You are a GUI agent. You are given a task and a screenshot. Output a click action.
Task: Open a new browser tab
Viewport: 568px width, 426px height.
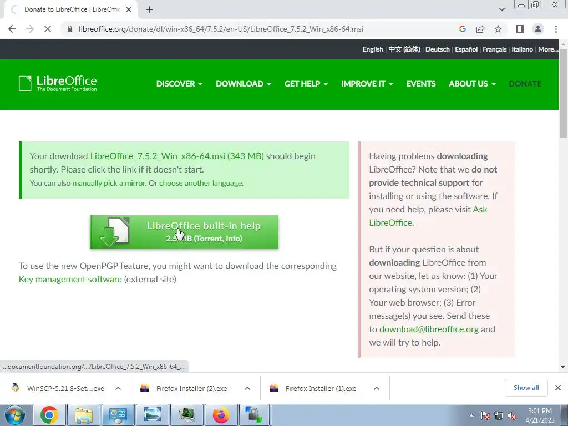(x=150, y=9)
